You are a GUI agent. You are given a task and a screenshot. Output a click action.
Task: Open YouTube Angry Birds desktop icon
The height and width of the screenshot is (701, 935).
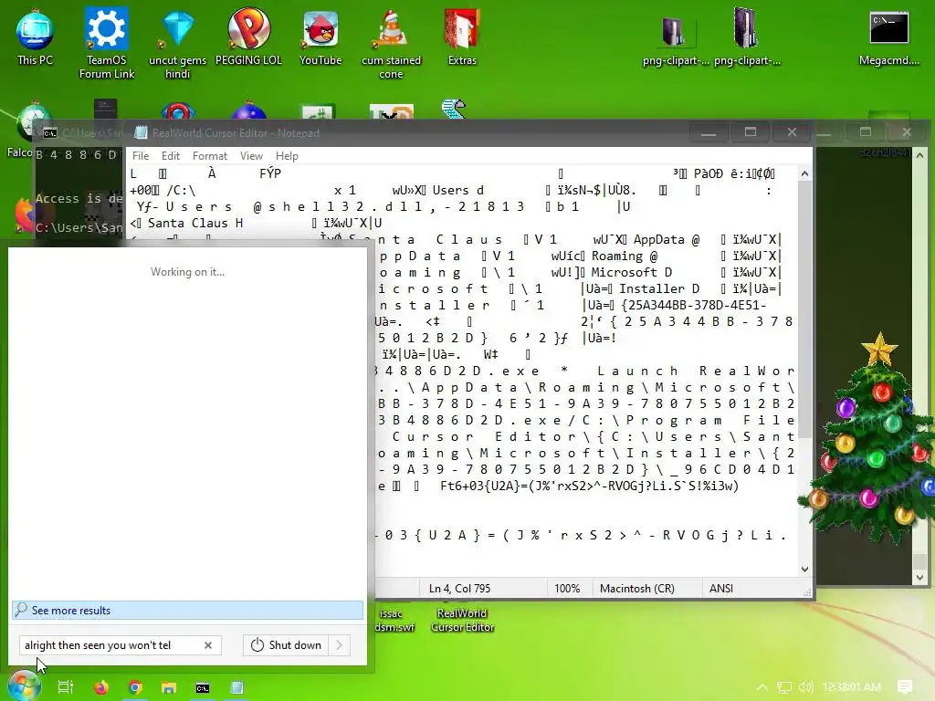320,37
